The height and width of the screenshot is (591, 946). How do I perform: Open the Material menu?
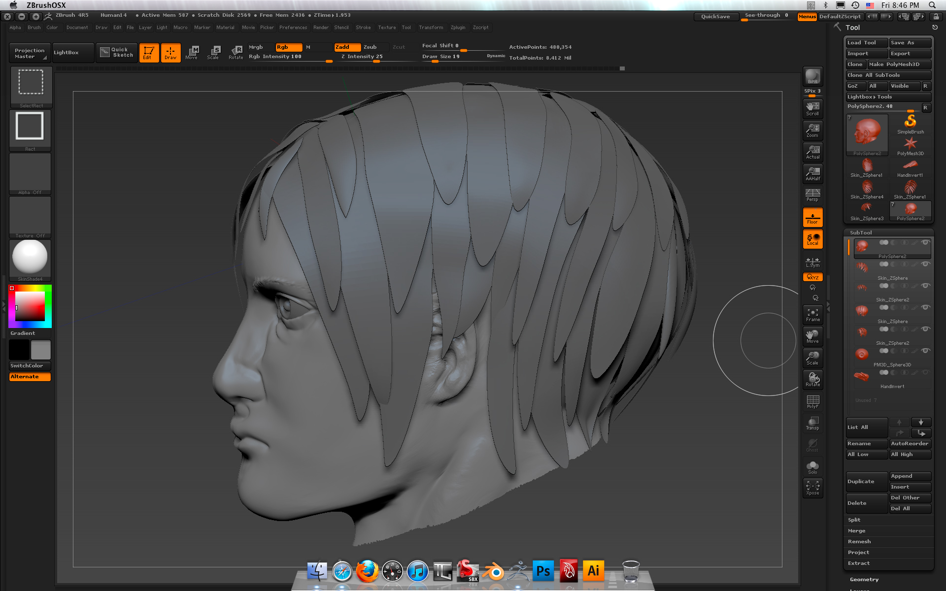tap(225, 28)
